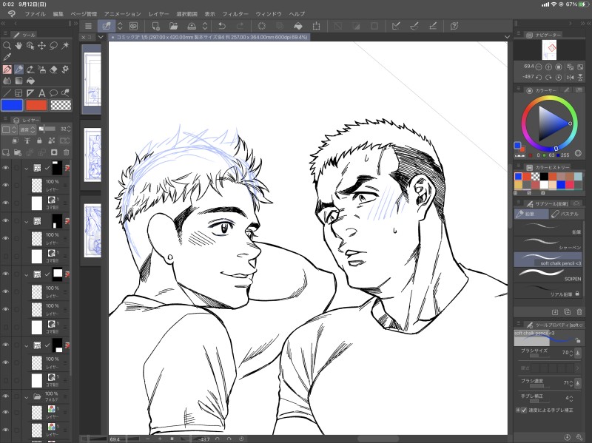Select the soft chalk pencil <3 brush

pyautogui.click(x=548, y=260)
